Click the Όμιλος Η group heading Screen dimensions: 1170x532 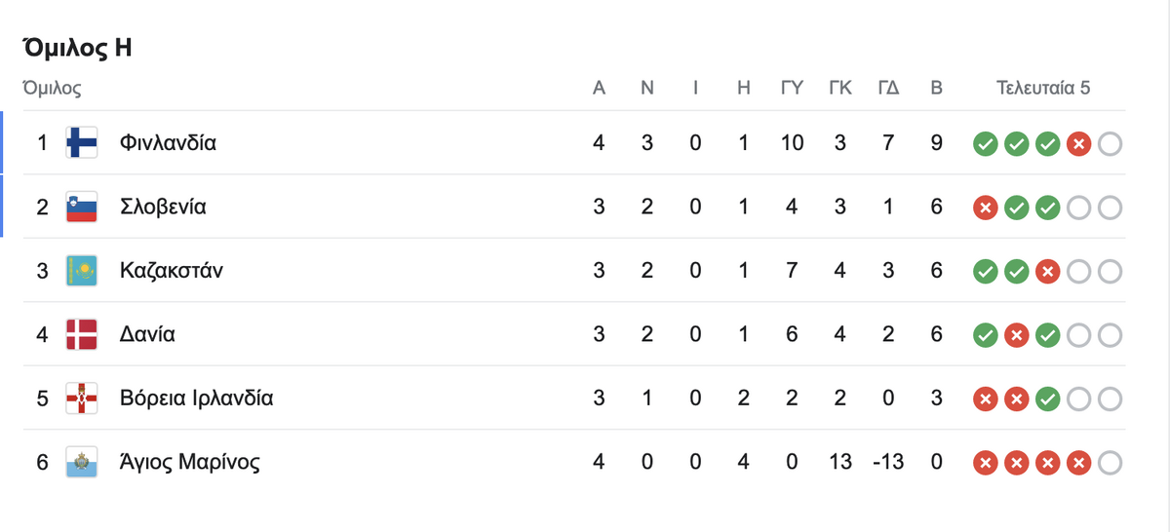pos(77,49)
